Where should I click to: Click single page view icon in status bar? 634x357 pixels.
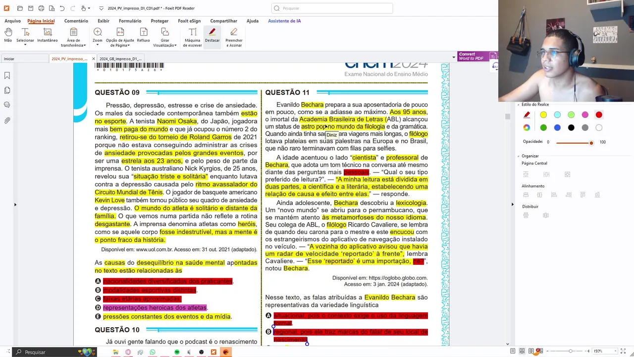[x=513, y=351]
